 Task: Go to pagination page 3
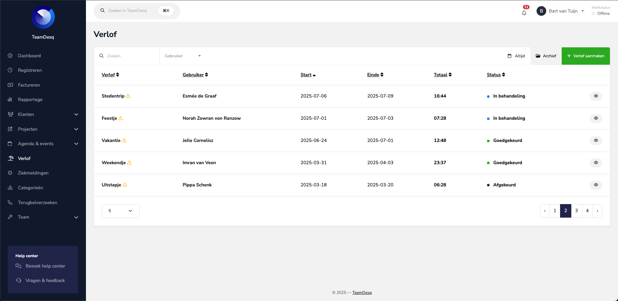click(x=576, y=211)
